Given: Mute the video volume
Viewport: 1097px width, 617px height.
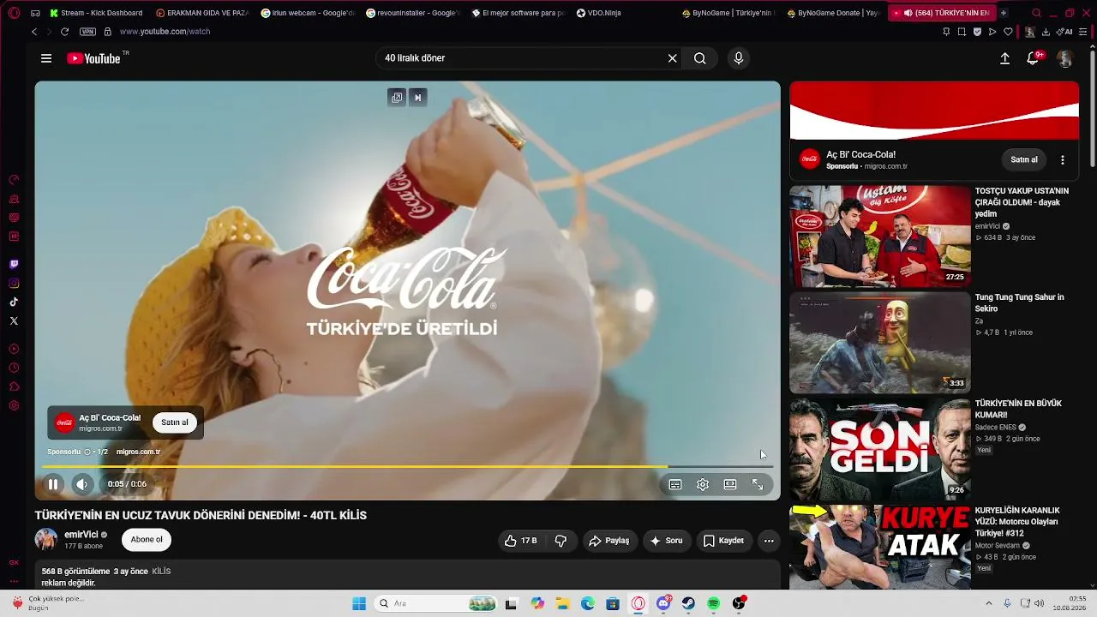Looking at the screenshot, I should coord(81,484).
